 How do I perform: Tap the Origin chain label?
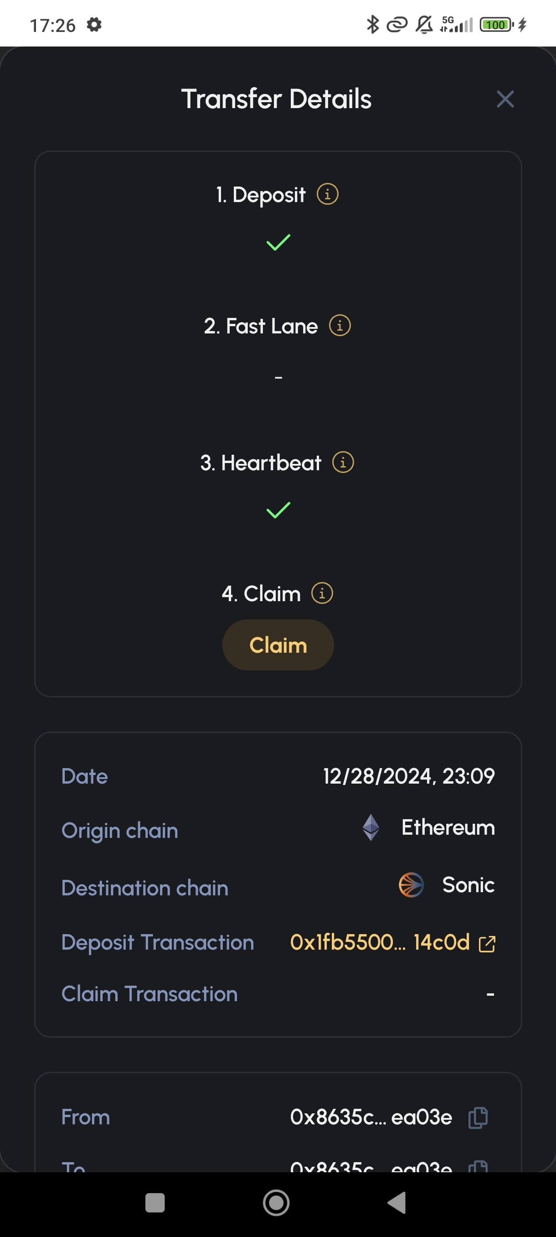[x=119, y=830]
